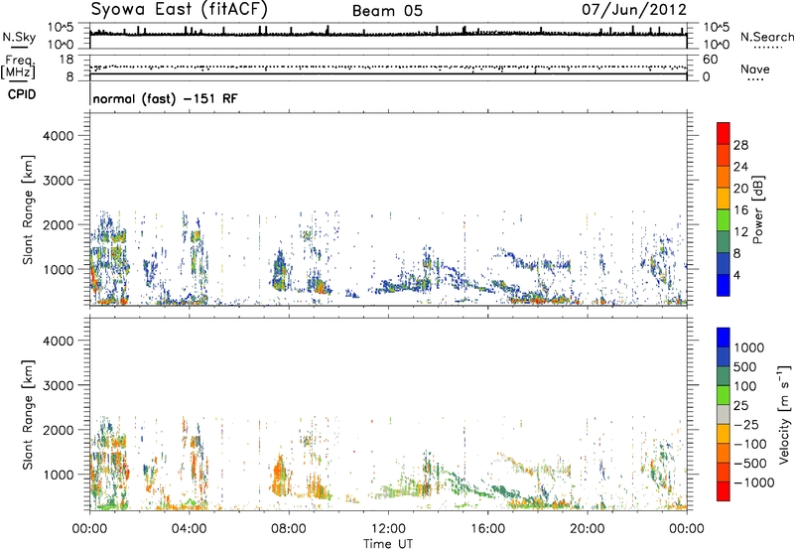Click the 'Syowa East (fitACF)' title
The height and width of the screenshot is (550, 794).
tap(179, 9)
